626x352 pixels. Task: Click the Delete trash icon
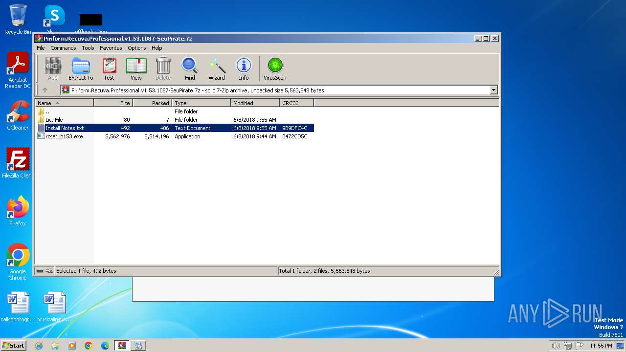pos(163,69)
